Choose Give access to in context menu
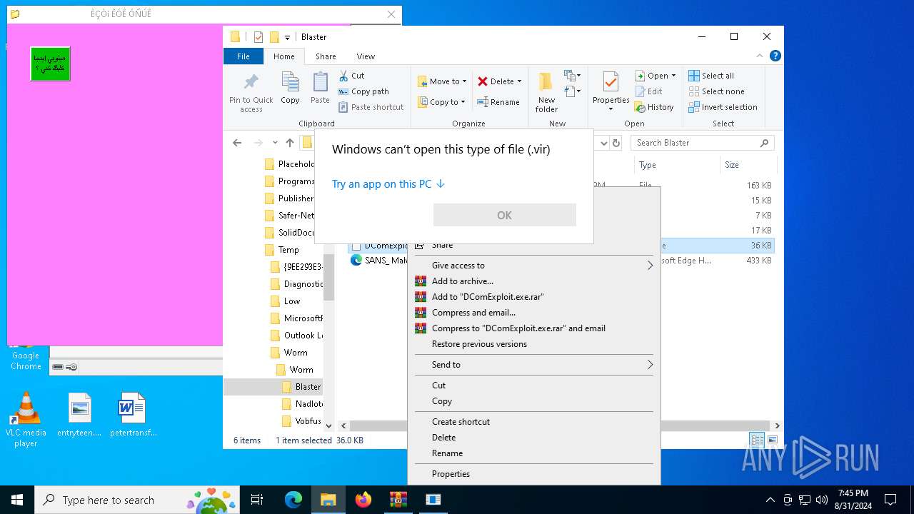This screenshot has height=514, width=914. (x=534, y=266)
